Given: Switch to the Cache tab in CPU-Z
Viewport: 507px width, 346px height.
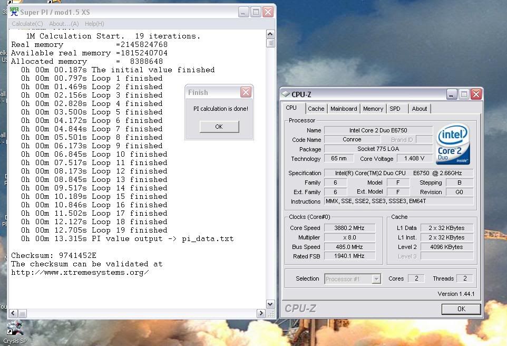Looking at the screenshot, I should pos(316,109).
